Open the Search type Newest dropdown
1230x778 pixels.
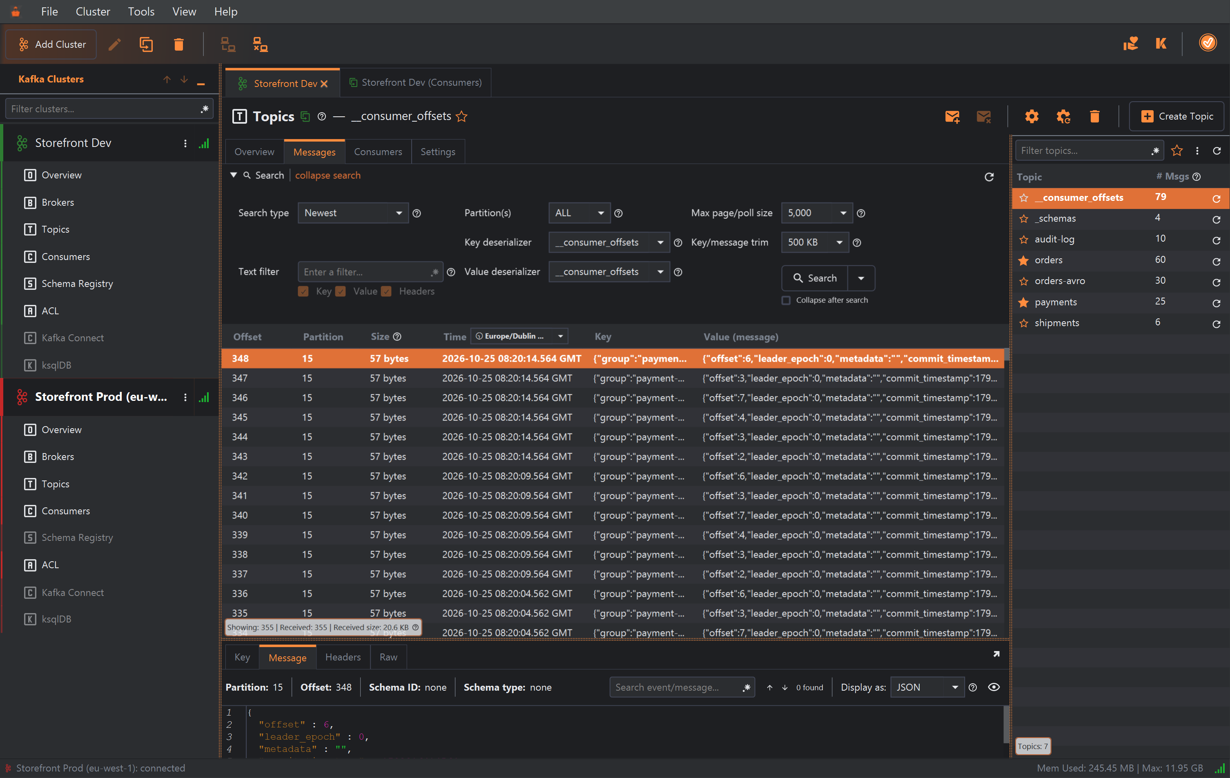pyautogui.click(x=353, y=213)
